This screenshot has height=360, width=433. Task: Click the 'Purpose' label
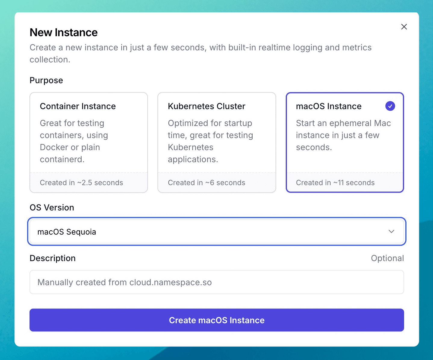[x=46, y=81]
